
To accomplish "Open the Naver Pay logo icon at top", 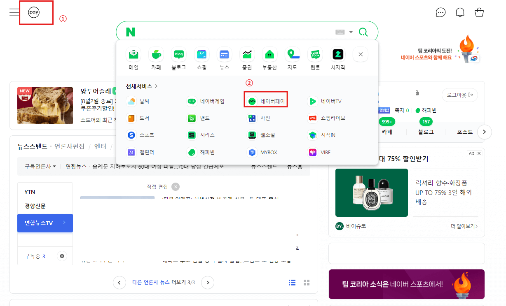I will click(x=34, y=12).
